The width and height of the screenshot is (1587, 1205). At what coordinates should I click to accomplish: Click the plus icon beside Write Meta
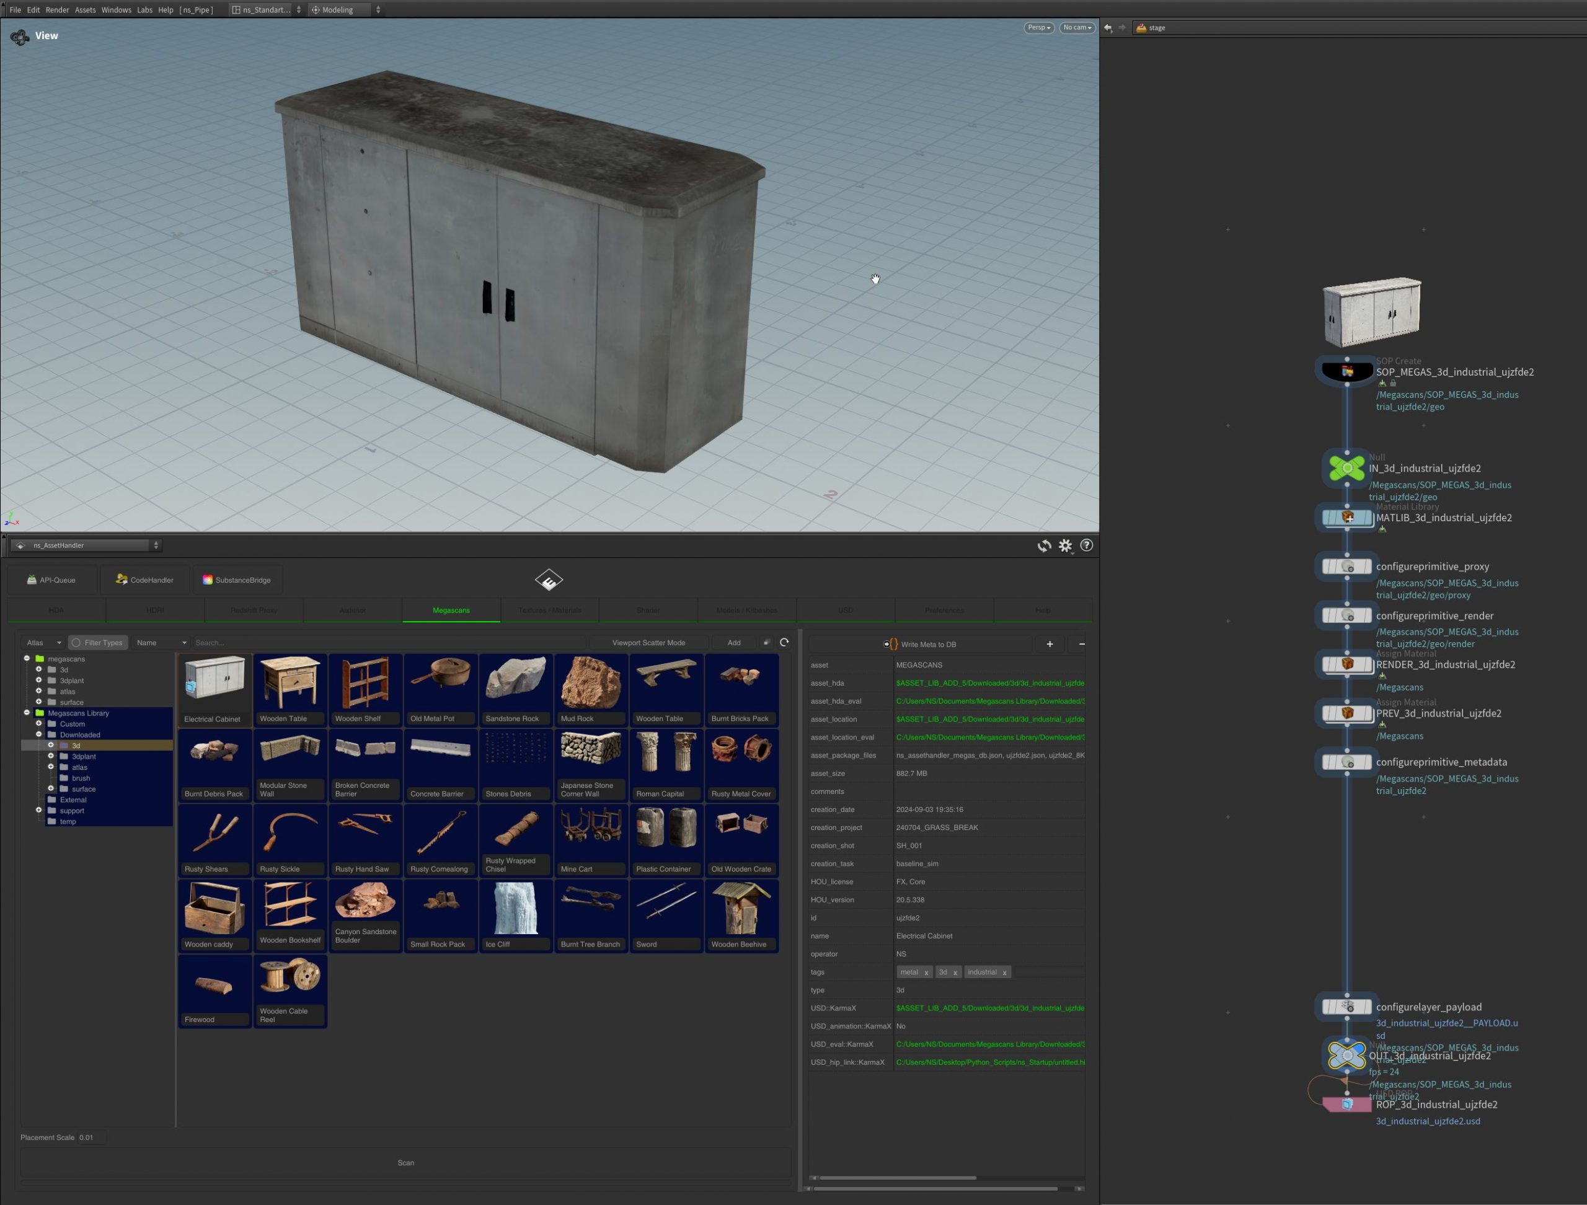pos(1050,644)
